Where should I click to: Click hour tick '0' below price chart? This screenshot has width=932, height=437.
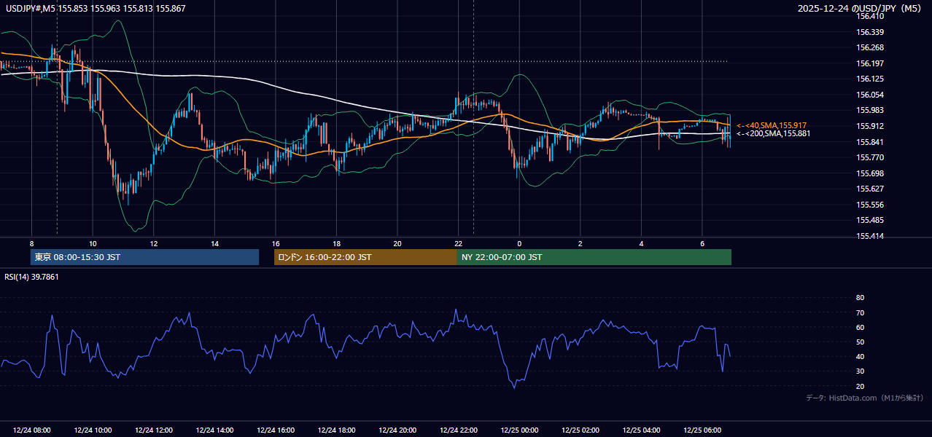[x=519, y=243]
